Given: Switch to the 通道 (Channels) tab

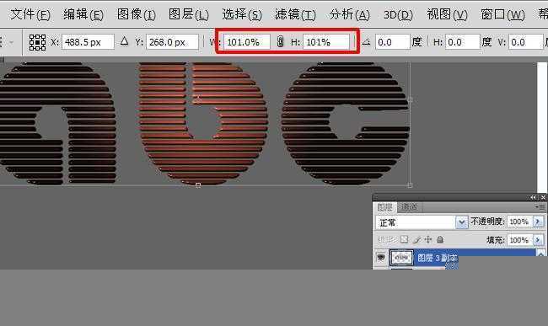Looking at the screenshot, I should pos(409,207).
